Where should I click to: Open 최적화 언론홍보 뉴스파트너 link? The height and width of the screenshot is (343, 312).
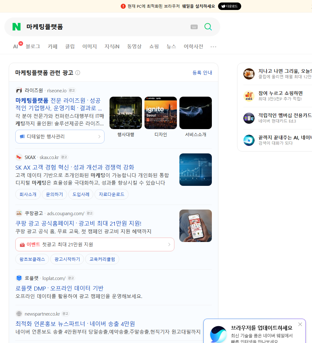[x=75, y=324]
